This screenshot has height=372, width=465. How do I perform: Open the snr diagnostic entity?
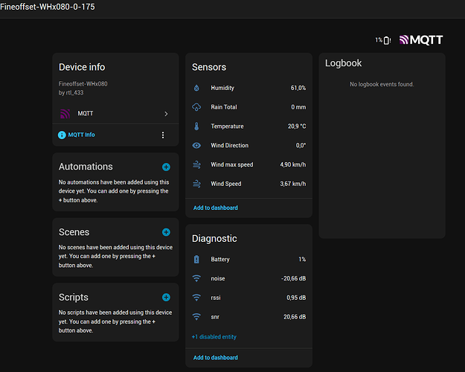coord(248,317)
